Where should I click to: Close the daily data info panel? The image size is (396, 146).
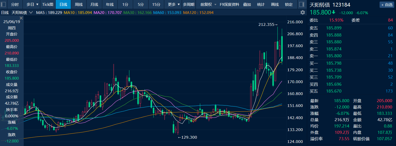point(21,18)
